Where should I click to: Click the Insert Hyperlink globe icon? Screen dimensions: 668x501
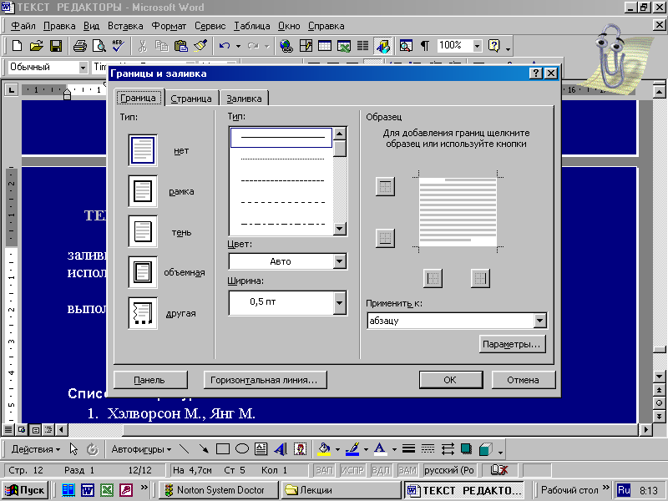point(286,46)
